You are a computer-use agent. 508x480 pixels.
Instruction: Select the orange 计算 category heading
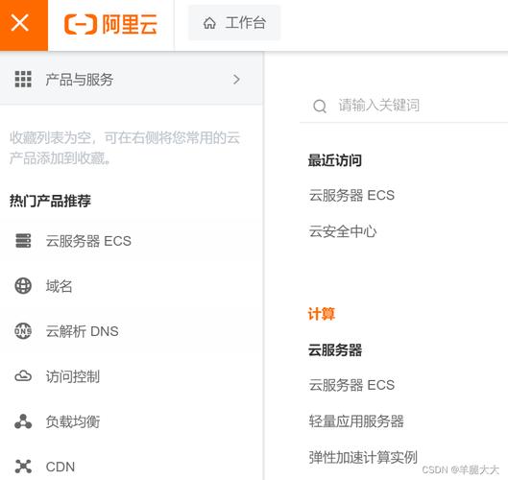pyautogui.click(x=322, y=314)
